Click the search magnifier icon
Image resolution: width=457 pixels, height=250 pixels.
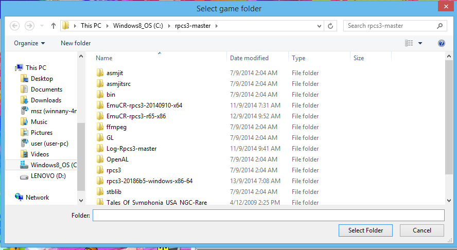click(440, 26)
